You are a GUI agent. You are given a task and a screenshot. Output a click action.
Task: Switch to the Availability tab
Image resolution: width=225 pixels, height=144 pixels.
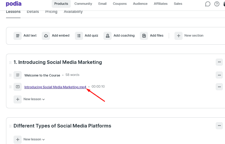73,12
